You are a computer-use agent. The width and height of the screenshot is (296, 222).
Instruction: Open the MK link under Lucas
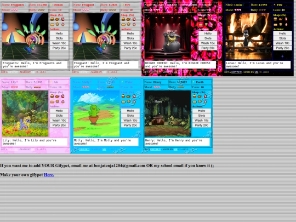pos(257,72)
